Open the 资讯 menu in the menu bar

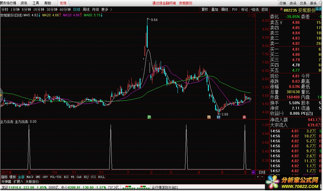24,3
